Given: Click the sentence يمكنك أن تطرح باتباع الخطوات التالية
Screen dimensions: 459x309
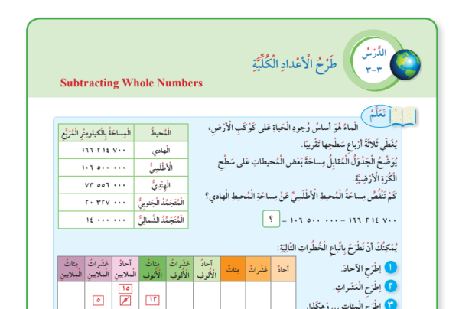Looking at the screenshot, I should (337, 248).
